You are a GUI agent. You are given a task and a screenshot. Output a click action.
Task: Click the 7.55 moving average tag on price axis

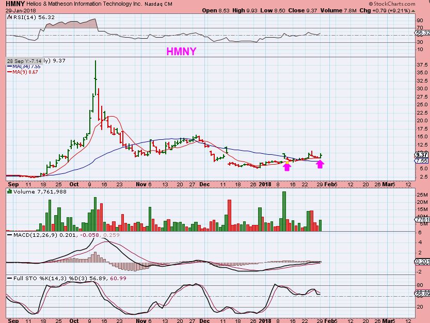coord(422,161)
